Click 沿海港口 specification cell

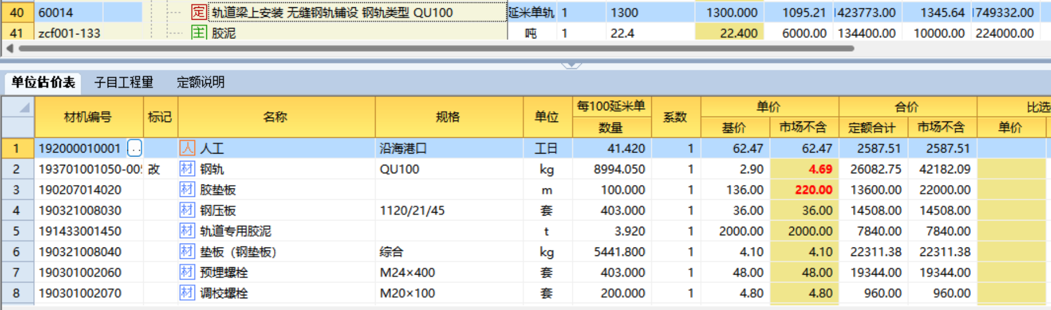(449, 148)
